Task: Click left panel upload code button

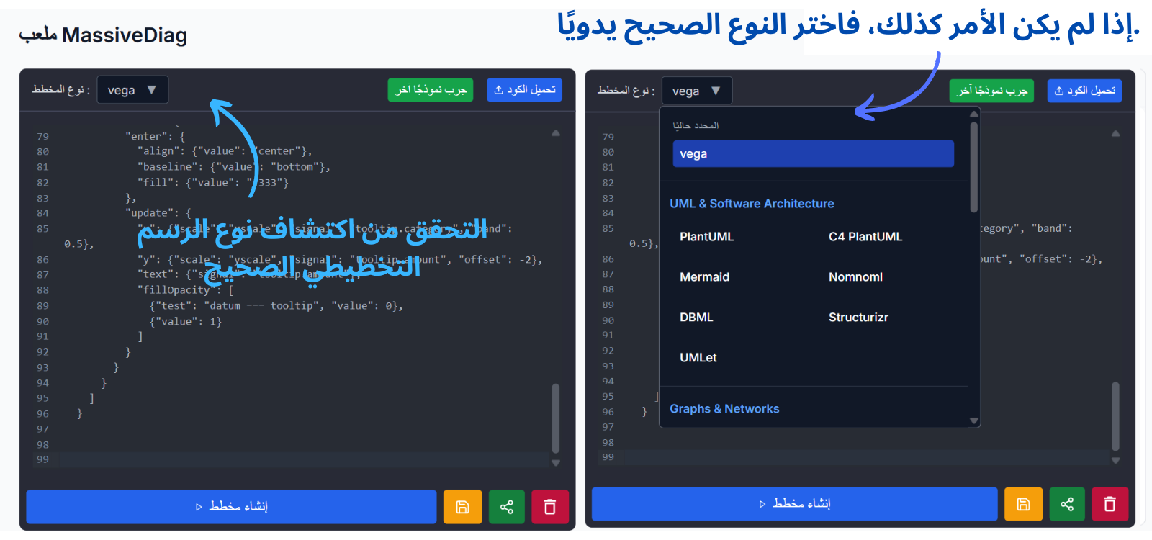Action: coord(524,90)
